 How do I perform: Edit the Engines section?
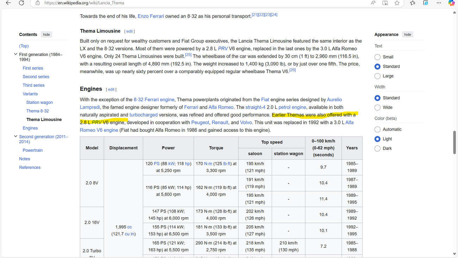point(111,89)
